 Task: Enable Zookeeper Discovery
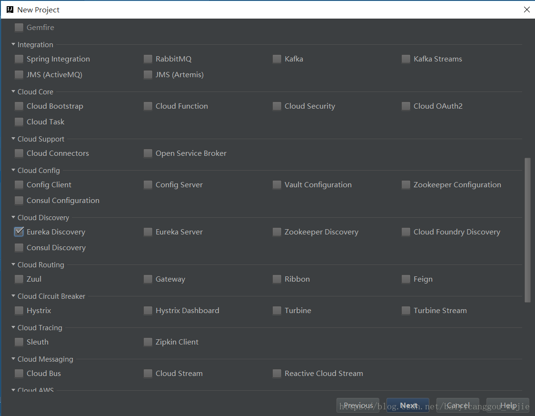tap(277, 232)
